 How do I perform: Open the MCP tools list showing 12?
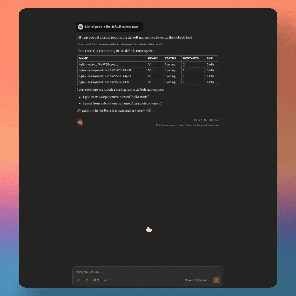coord(96,280)
